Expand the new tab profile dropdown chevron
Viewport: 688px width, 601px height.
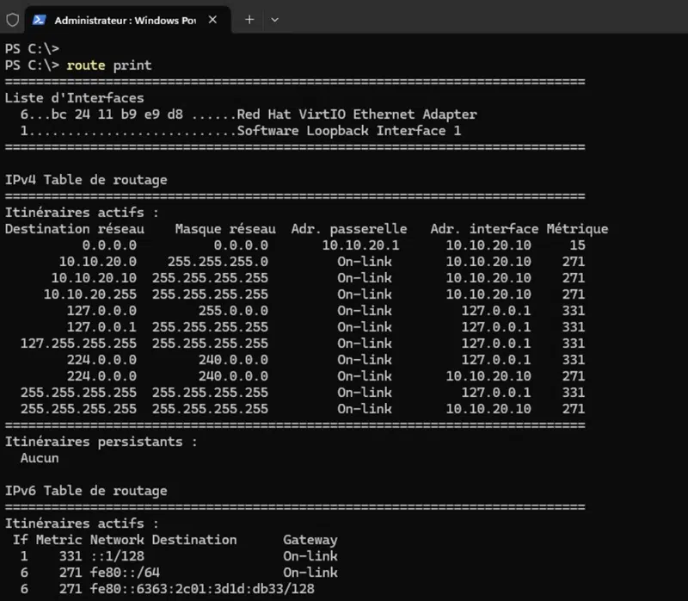(274, 19)
